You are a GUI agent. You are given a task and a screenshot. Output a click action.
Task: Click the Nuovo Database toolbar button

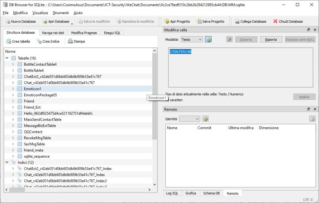coord(21,21)
